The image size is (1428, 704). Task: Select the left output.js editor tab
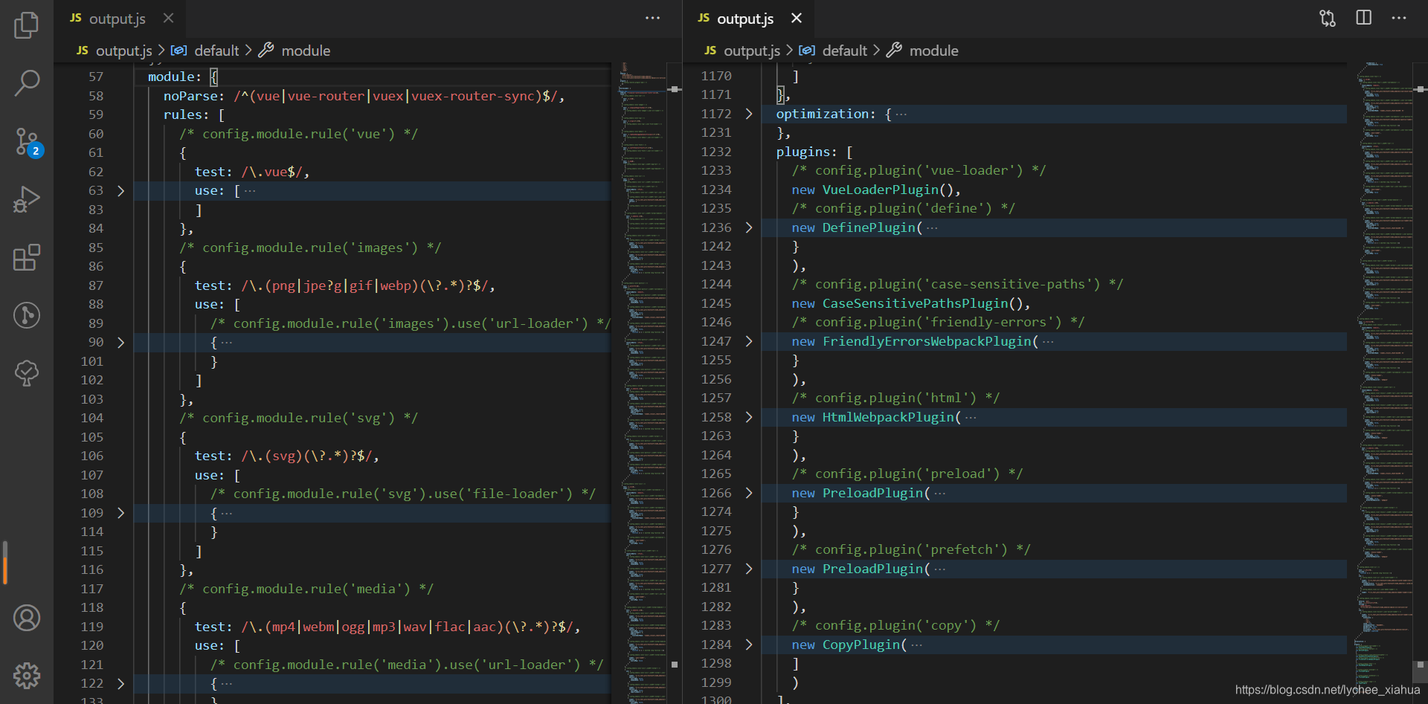coord(119,19)
